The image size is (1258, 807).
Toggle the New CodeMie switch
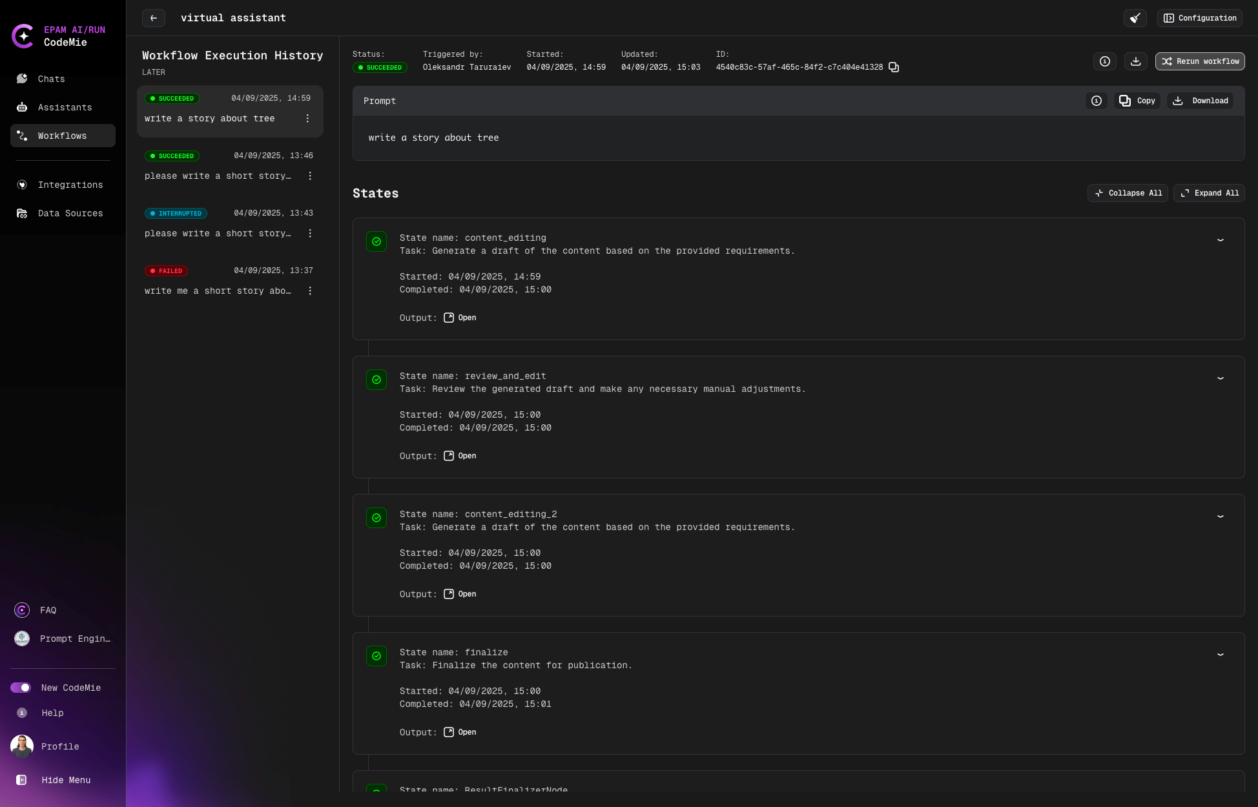(21, 688)
